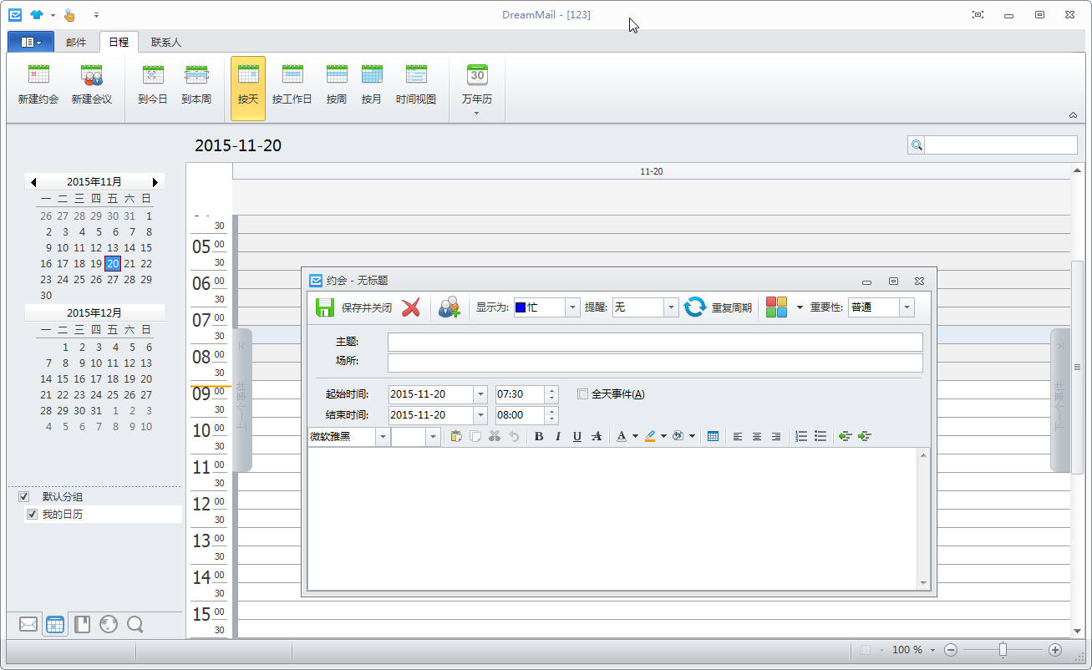Toggle bold formatting

[539, 436]
